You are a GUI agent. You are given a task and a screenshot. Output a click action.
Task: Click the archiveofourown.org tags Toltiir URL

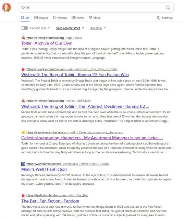pos(54,38)
